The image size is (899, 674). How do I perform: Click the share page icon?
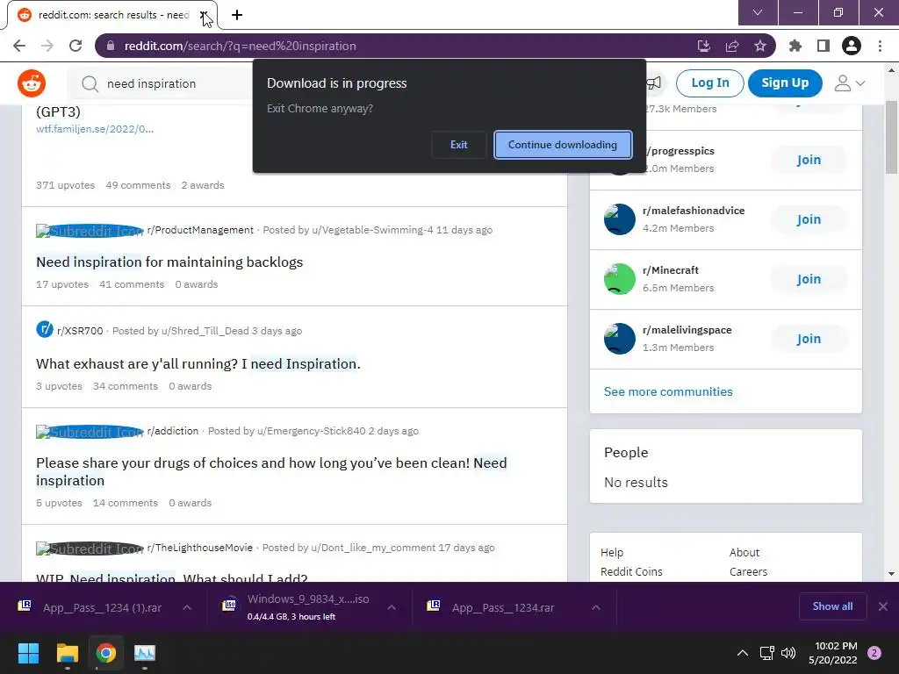point(731,46)
